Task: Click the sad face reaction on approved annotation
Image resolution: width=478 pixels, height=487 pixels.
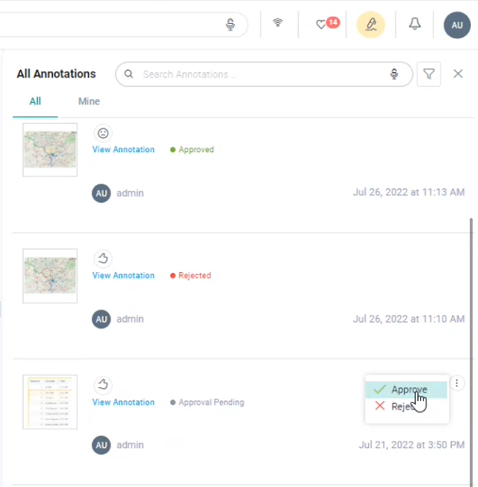Action: pos(103,133)
